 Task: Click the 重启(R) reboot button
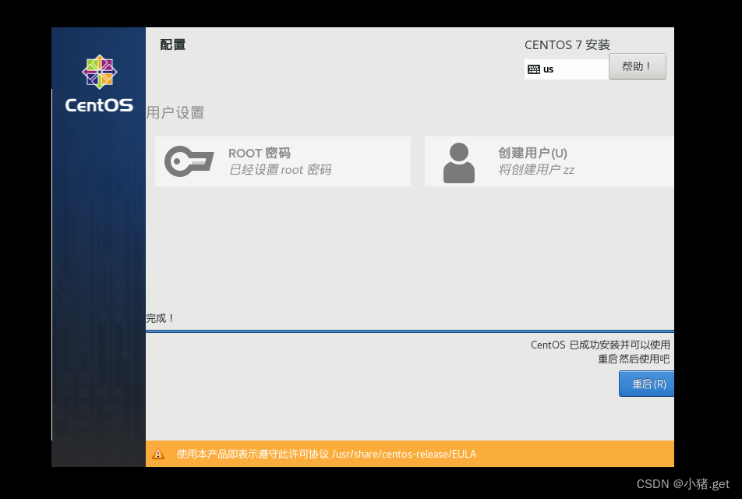(646, 384)
